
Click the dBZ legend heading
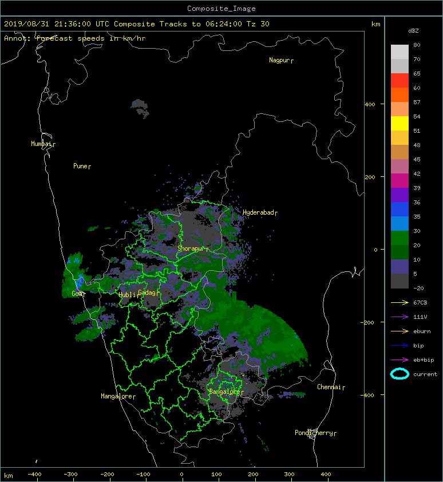(413, 31)
